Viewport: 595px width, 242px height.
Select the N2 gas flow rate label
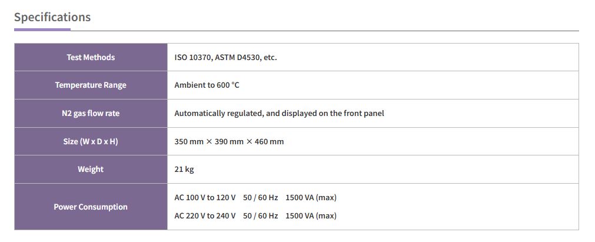[91, 113]
